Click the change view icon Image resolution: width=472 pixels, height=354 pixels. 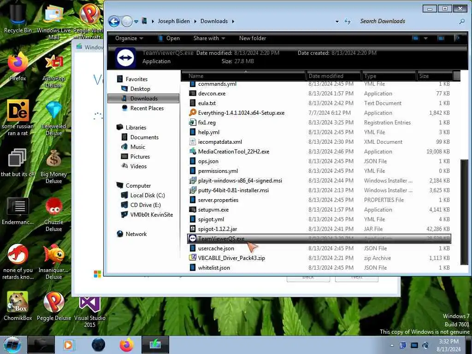pos(416,38)
